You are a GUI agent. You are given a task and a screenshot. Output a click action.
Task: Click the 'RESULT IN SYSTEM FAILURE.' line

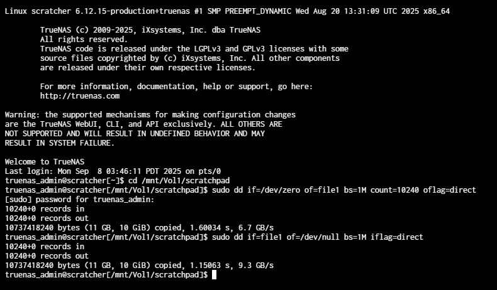[60, 143]
